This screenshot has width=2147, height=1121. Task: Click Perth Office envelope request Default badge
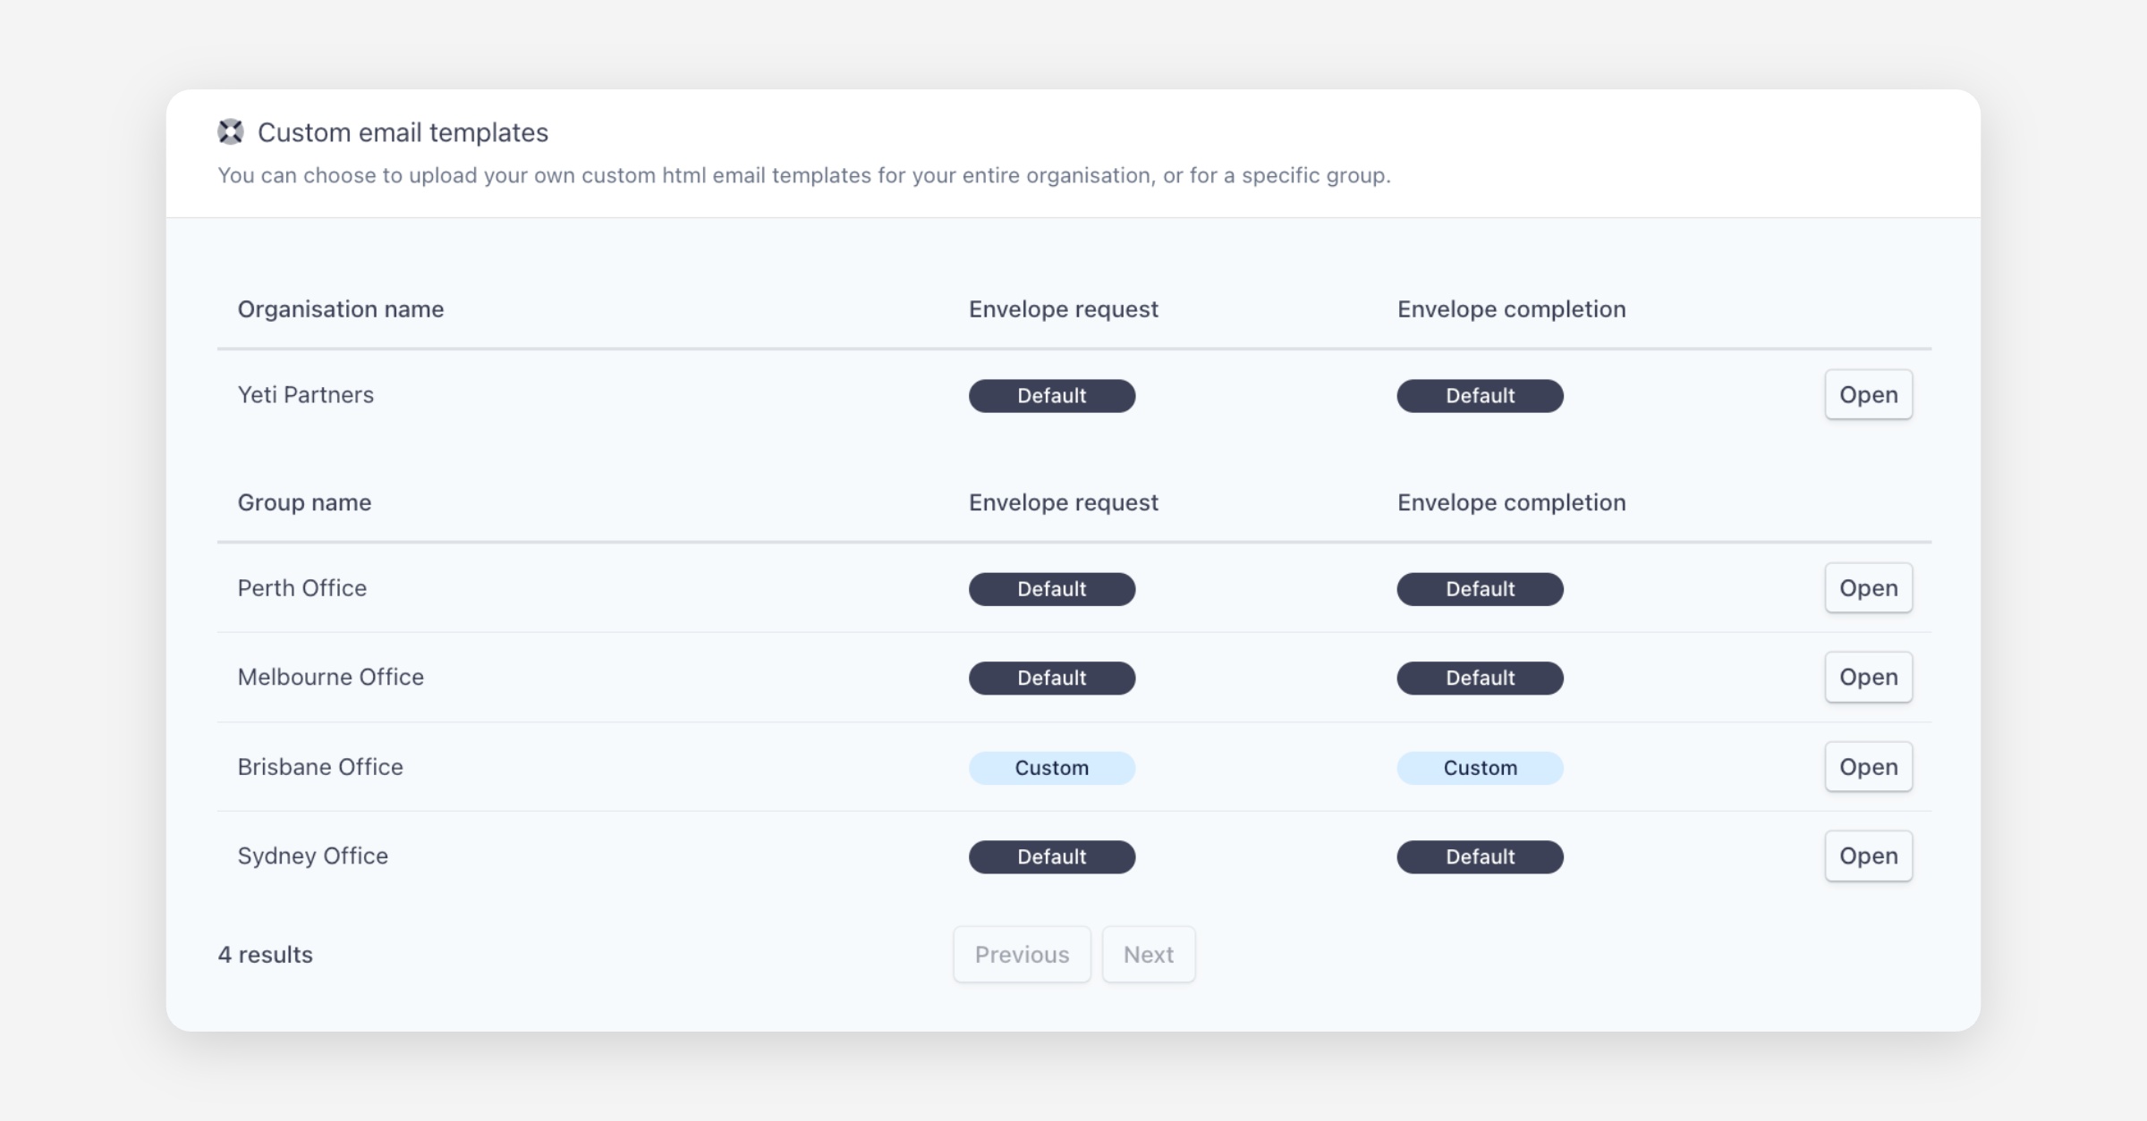click(1052, 589)
